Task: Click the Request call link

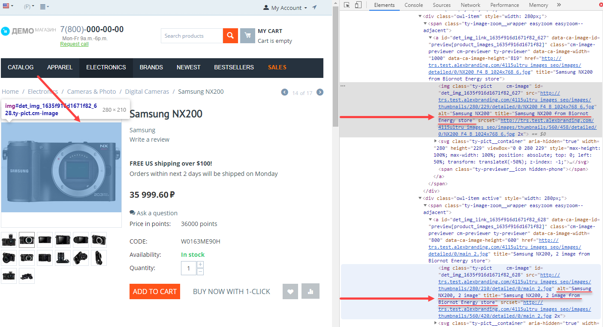Action: (x=74, y=44)
